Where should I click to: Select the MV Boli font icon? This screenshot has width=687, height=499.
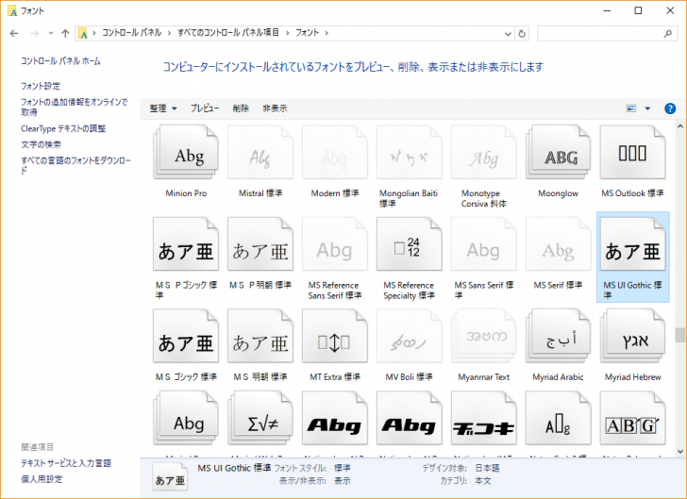[x=410, y=336]
